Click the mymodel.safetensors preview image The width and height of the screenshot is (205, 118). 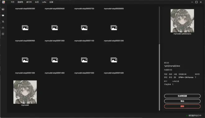click(182, 21)
